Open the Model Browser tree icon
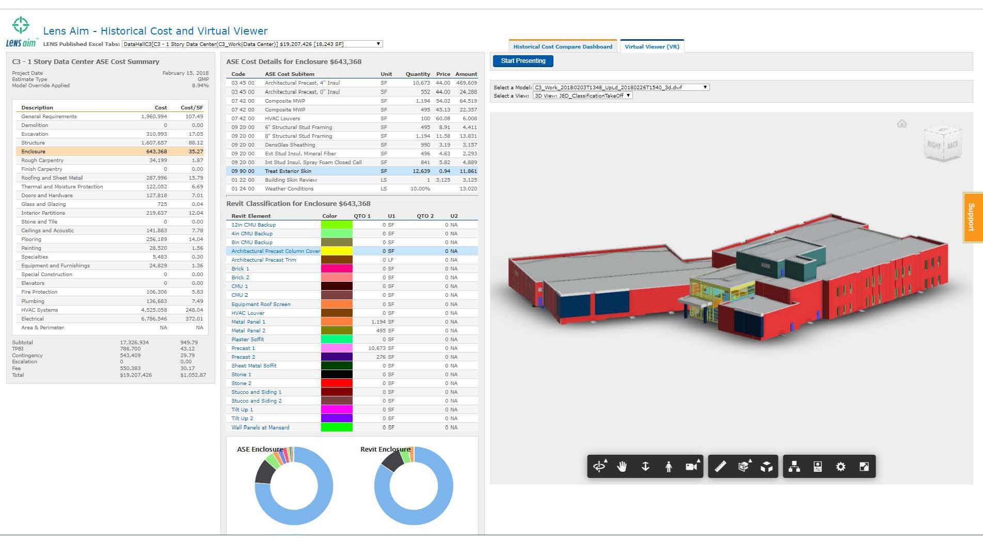The width and height of the screenshot is (983, 544). pyautogui.click(x=795, y=467)
